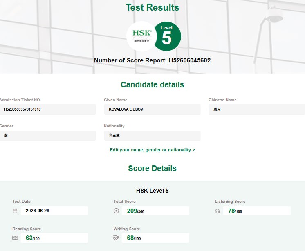The height and width of the screenshot is (251, 305).
Task: Click the headphones icon beside Listening Score
Action: click(x=217, y=211)
